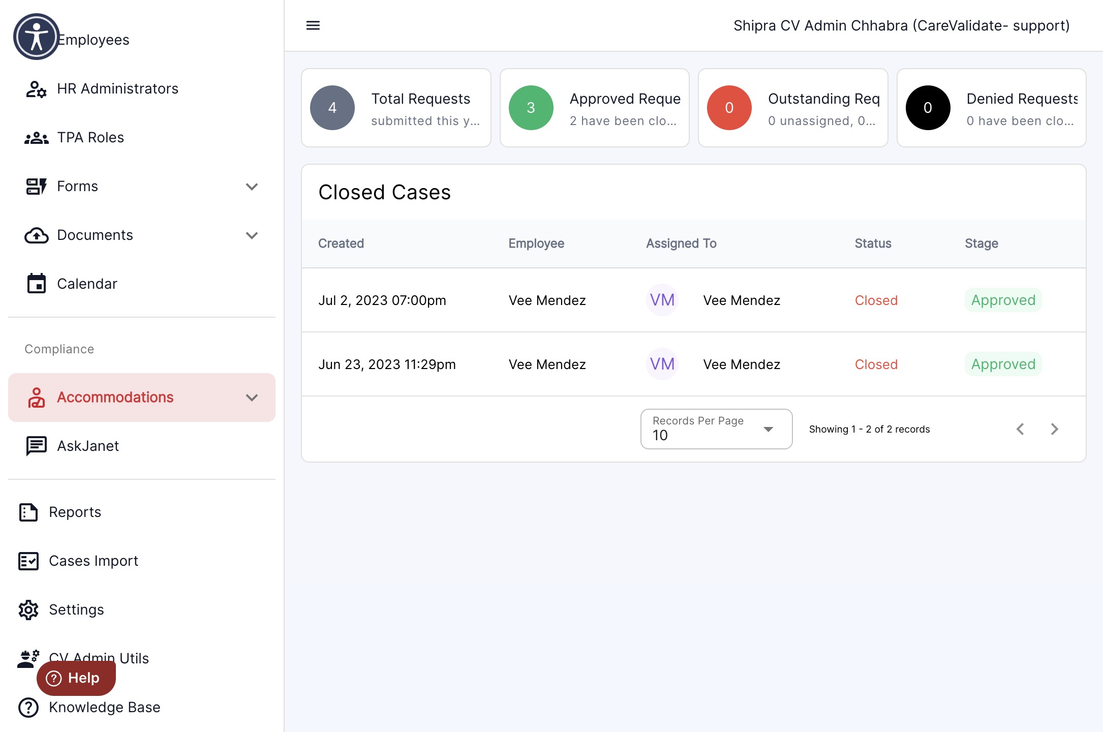Click the HR Administrators icon
This screenshot has height=732, width=1103.
tap(36, 89)
